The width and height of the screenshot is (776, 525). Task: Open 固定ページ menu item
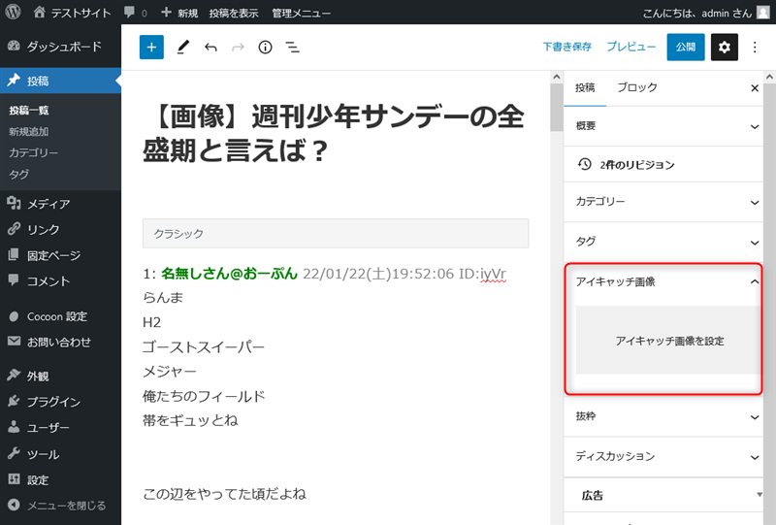60,255
